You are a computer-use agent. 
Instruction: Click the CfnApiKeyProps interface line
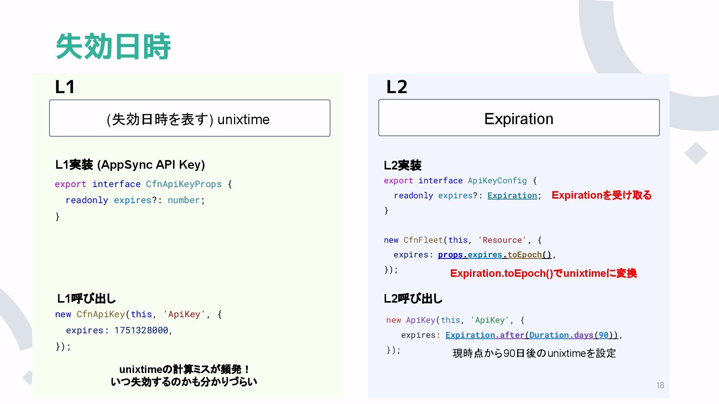tap(143, 184)
